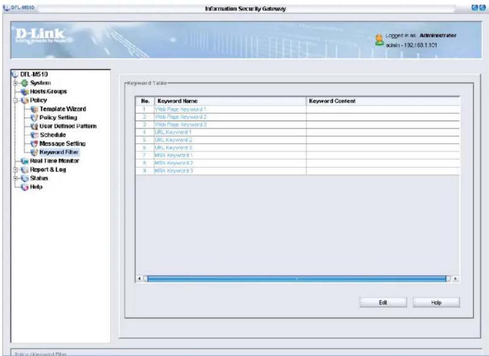Image resolution: width=489 pixels, height=356 pixels.
Task: Open Message Setting in the tree
Action: point(62,144)
